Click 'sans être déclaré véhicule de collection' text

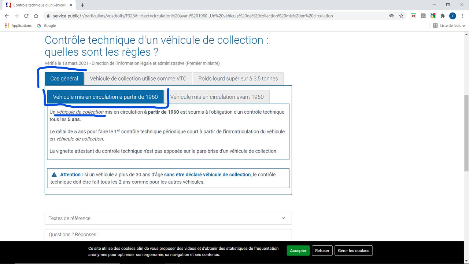click(207, 175)
